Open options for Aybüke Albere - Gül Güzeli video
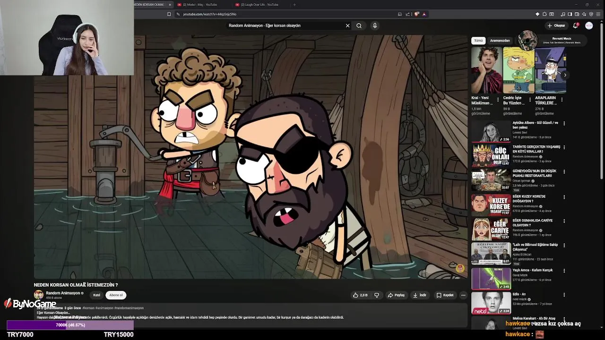The image size is (605, 340). point(564,123)
